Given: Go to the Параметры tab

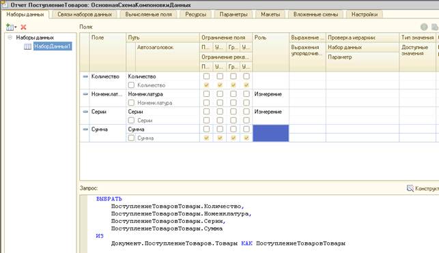Looking at the screenshot, I should coord(233,14).
